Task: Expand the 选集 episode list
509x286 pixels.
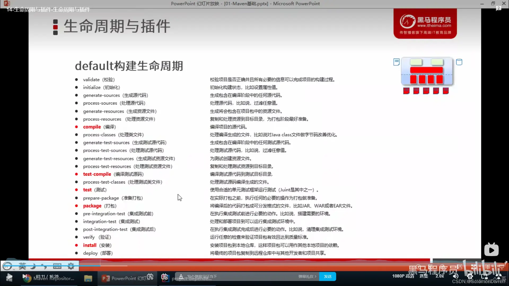Action: [424, 276]
